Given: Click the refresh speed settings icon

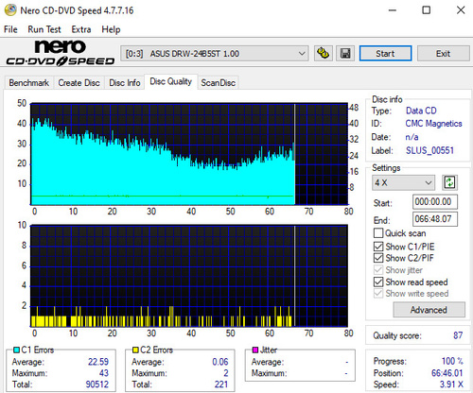Looking at the screenshot, I should click(x=449, y=182).
